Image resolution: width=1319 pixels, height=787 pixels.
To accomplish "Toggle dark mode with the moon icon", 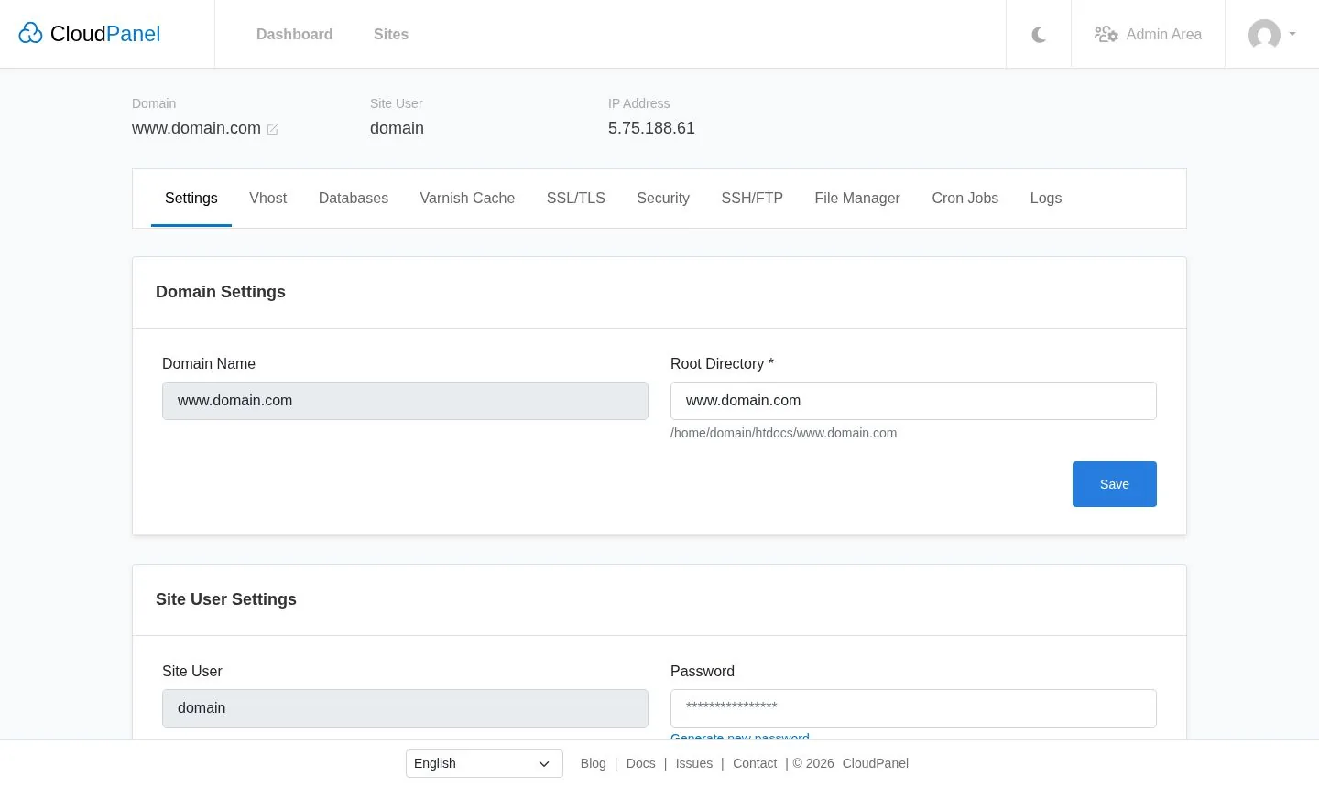I will click(1039, 35).
